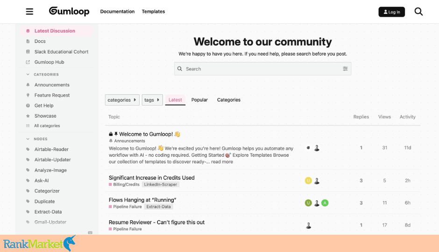This screenshot has height=252, width=439.
Task: Select Gmail-Updater node tag
Action: tap(50, 222)
